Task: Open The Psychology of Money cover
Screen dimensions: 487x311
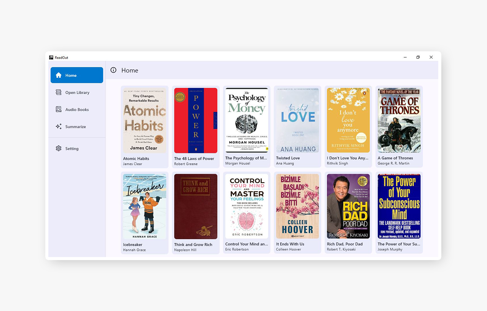Action: pyautogui.click(x=247, y=120)
